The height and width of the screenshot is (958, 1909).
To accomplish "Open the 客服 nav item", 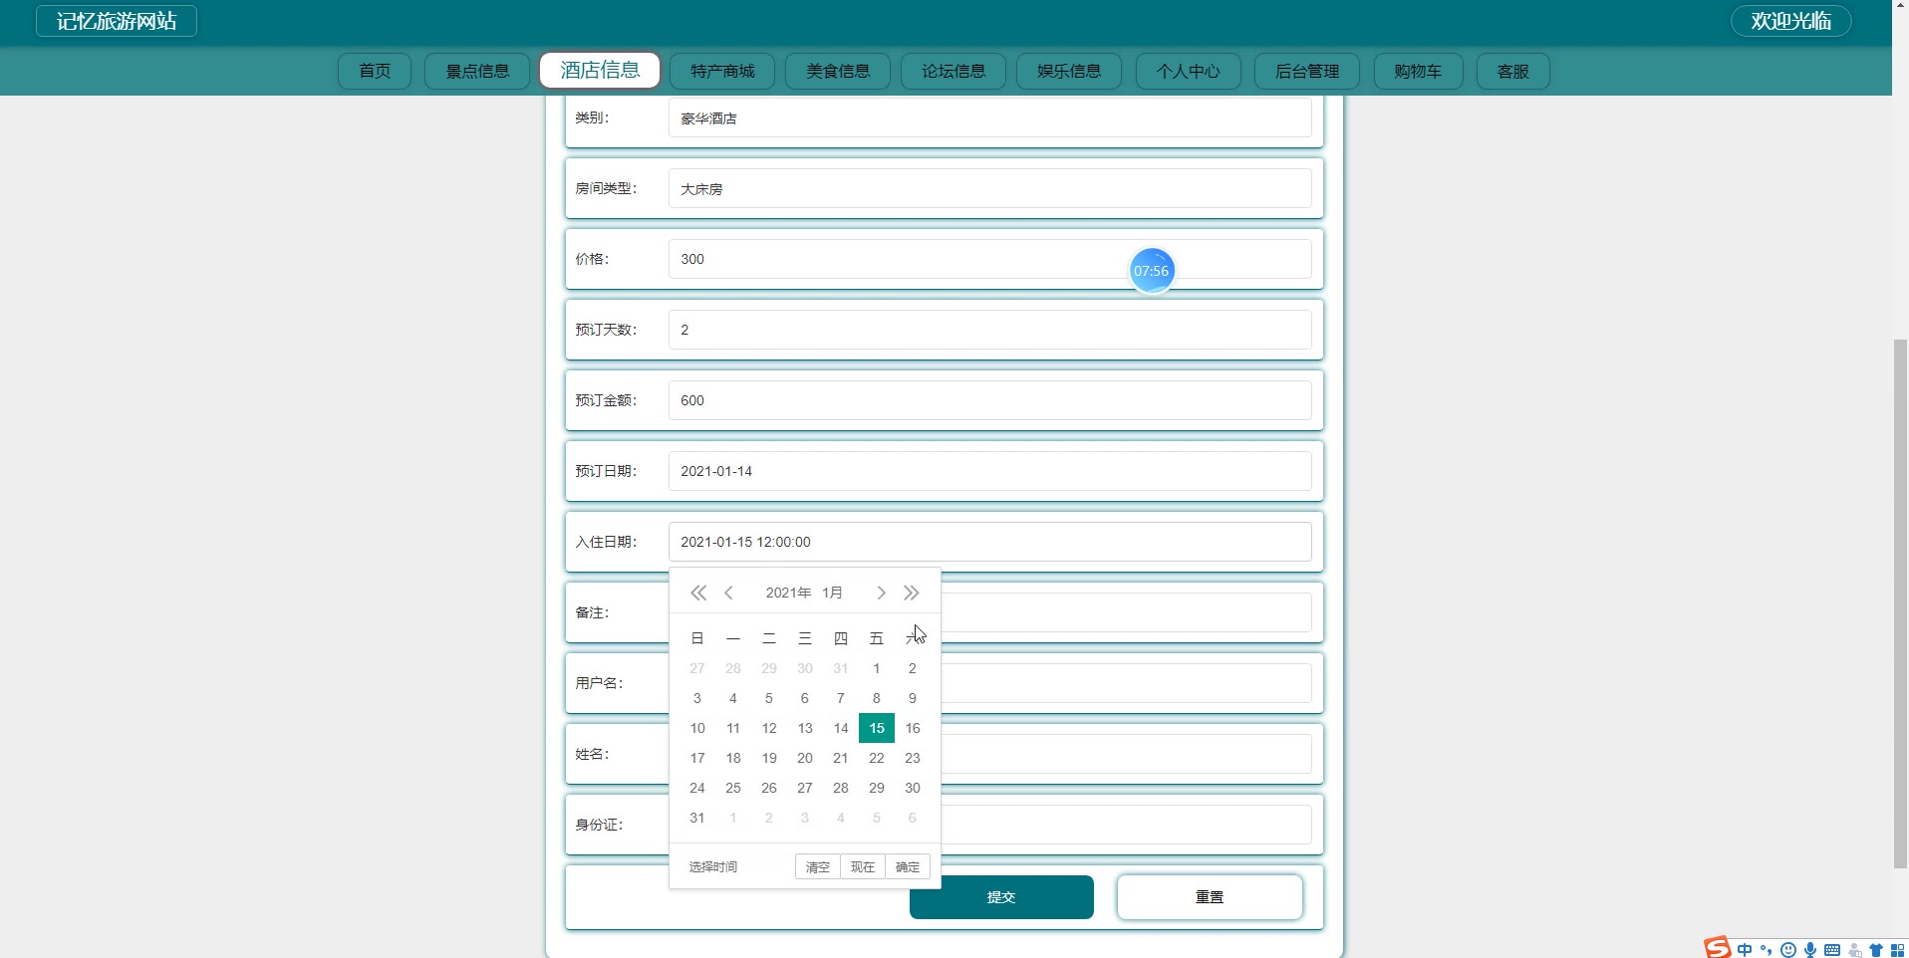I will pos(1512,71).
